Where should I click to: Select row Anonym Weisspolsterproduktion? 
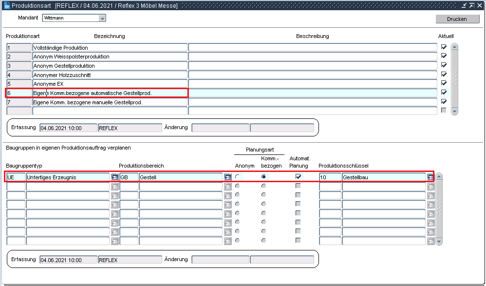pyautogui.click(x=110, y=57)
